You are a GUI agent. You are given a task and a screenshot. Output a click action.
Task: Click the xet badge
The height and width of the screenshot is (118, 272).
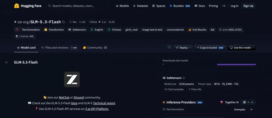tap(74, 48)
